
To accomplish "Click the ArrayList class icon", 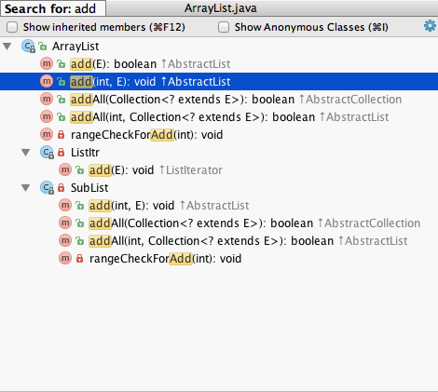I will (28, 47).
